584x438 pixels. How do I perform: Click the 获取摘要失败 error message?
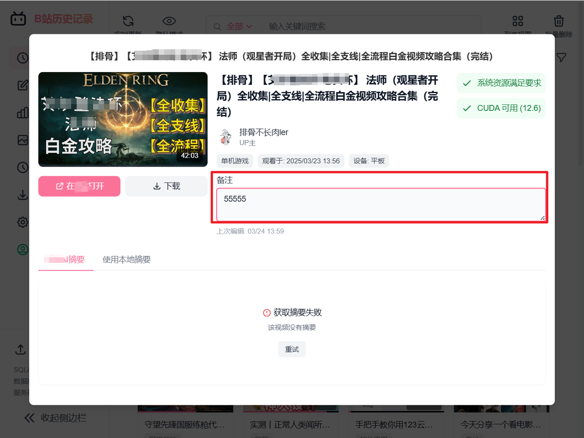pos(292,313)
